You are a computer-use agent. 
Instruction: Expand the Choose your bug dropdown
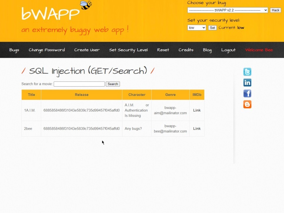[228, 10]
